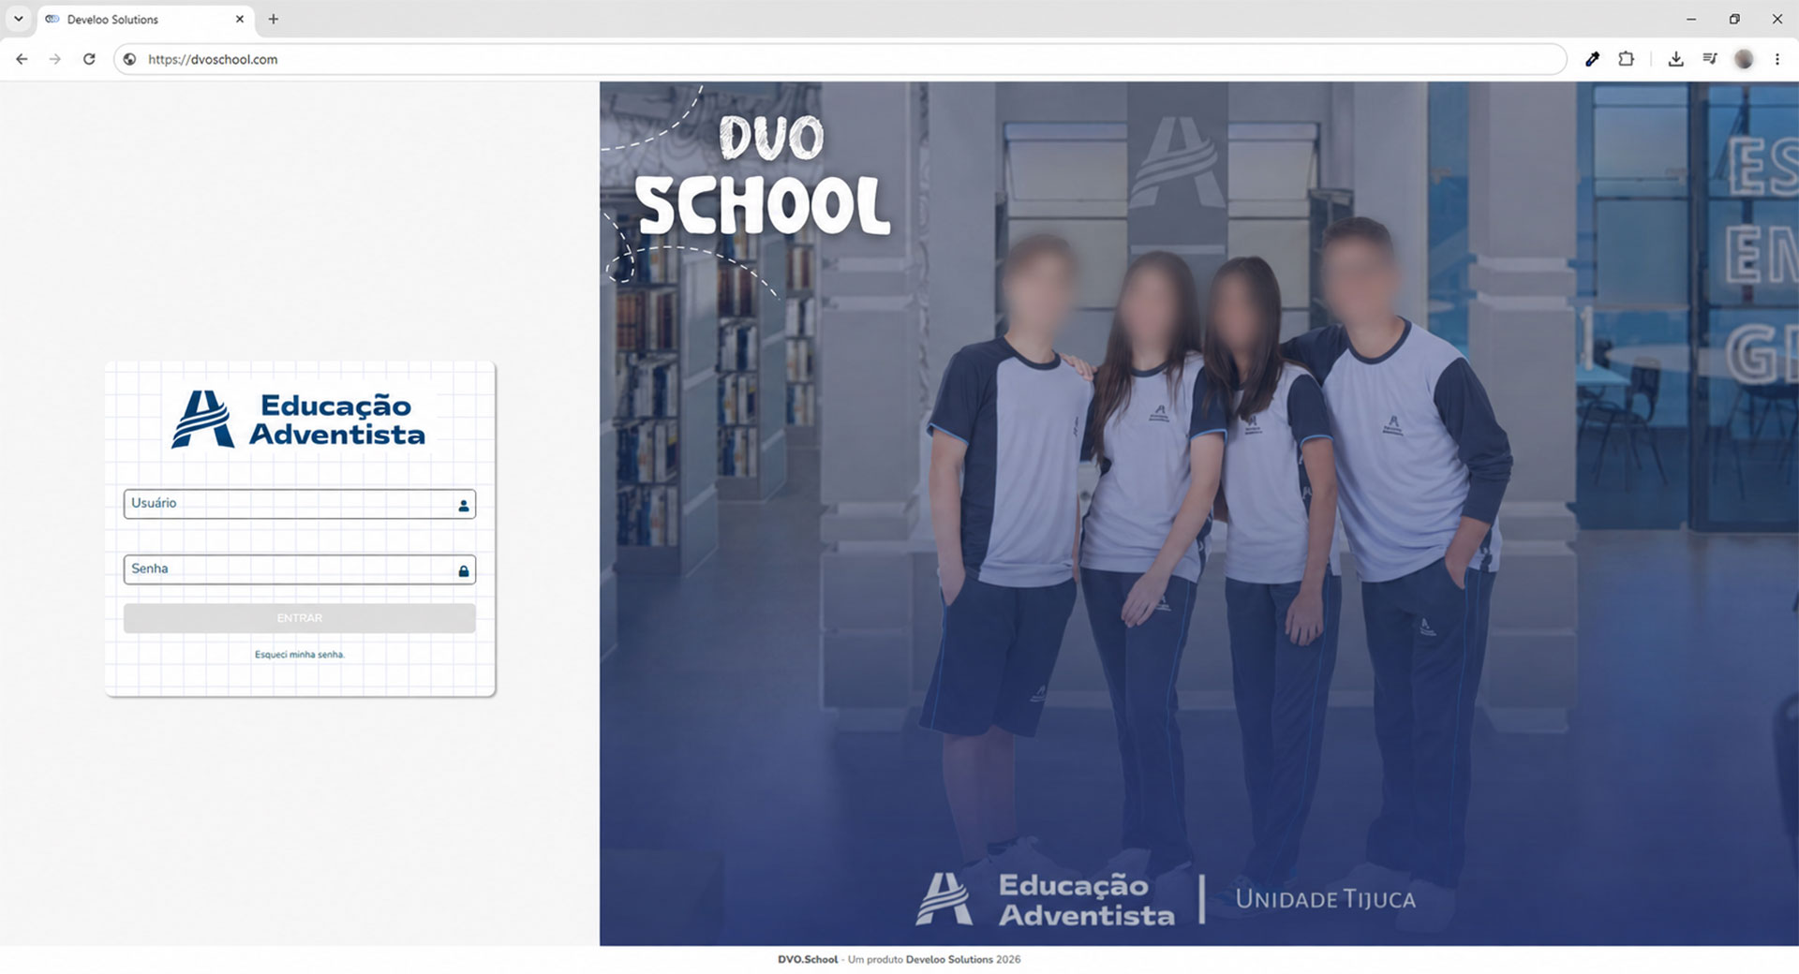Open the browser three-dot menu
Screen dimensions: 1799x974
click(x=1777, y=59)
